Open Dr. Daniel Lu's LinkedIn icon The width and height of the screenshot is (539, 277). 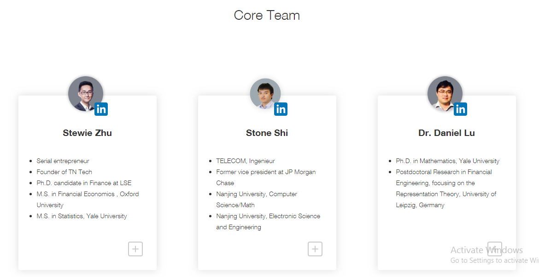(460, 109)
